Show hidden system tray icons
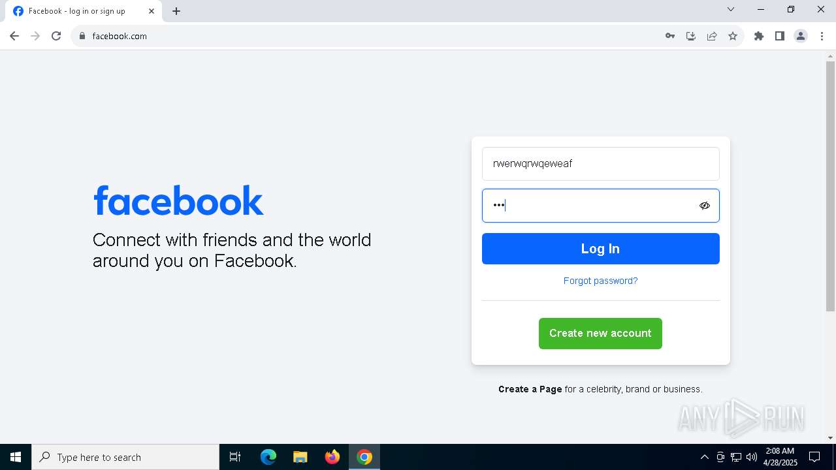This screenshot has height=470, width=836. pyautogui.click(x=704, y=457)
